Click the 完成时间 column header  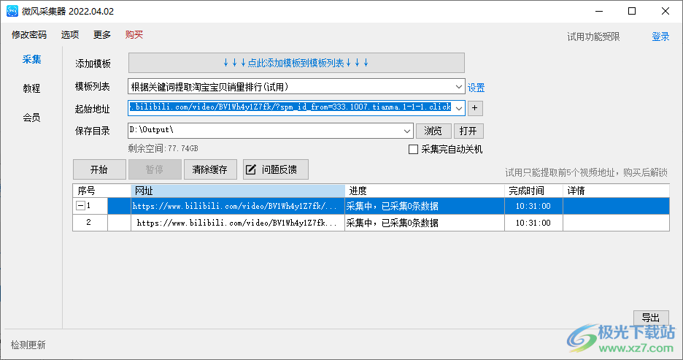point(533,191)
